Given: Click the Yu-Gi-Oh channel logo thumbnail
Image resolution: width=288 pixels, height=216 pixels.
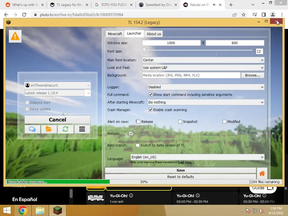Looking at the screenshot, I should click(x=96, y=198).
